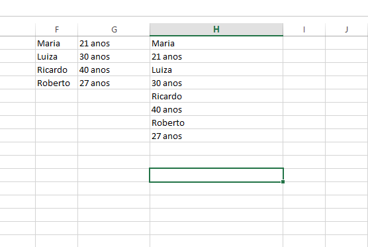The width and height of the screenshot is (368, 247).
Task: Click cell containing Maria in column F
Action: pyautogui.click(x=56, y=43)
